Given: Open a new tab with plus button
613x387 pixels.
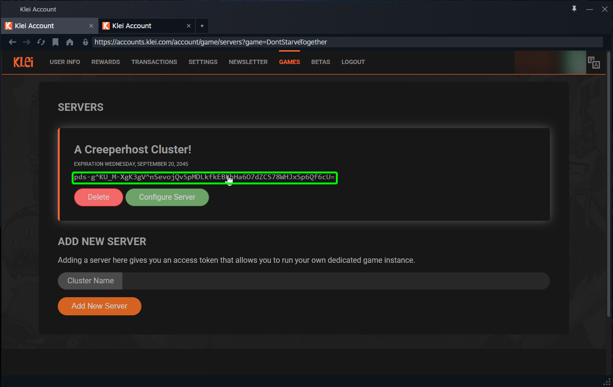Looking at the screenshot, I should pyautogui.click(x=202, y=26).
